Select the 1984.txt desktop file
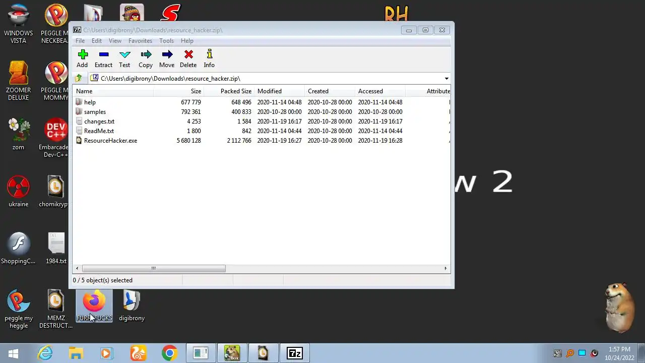Image resolution: width=645 pixels, height=363 pixels. pos(56,248)
